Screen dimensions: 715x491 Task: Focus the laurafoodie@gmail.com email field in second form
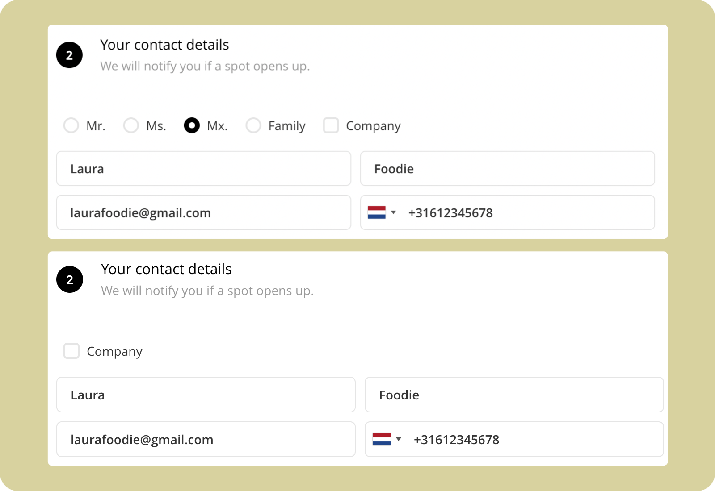206,439
